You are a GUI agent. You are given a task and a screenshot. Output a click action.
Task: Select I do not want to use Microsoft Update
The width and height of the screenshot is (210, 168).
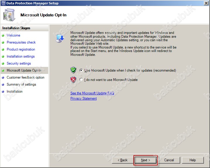81,79
